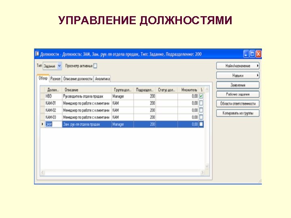Sort by the Должн... column header

click(53, 90)
